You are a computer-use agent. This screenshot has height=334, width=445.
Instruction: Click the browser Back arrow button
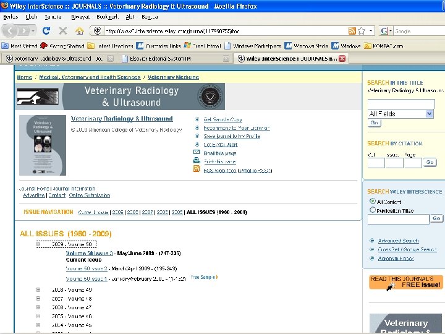pyautogui.click(x=10, y=31)
